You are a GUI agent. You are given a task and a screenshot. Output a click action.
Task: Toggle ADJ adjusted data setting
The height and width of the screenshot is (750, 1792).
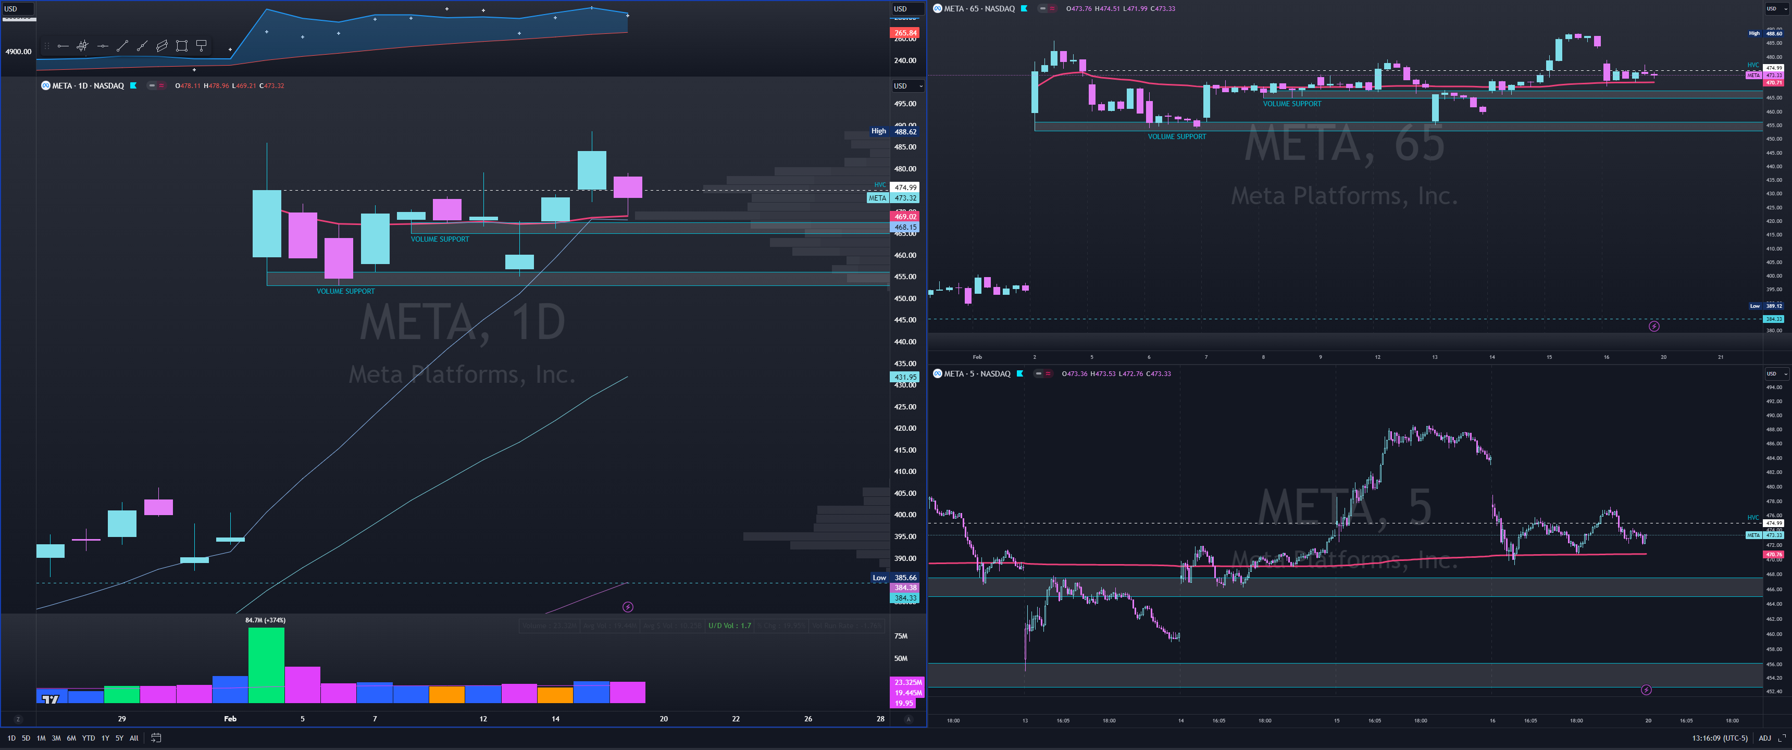[x=1764, y=738]
